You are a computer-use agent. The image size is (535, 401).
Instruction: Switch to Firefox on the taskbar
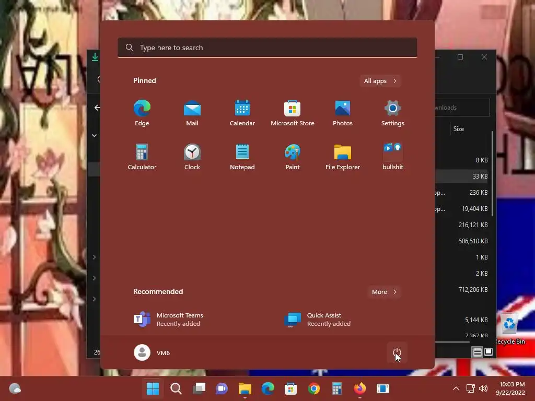[x=360, y=388]
